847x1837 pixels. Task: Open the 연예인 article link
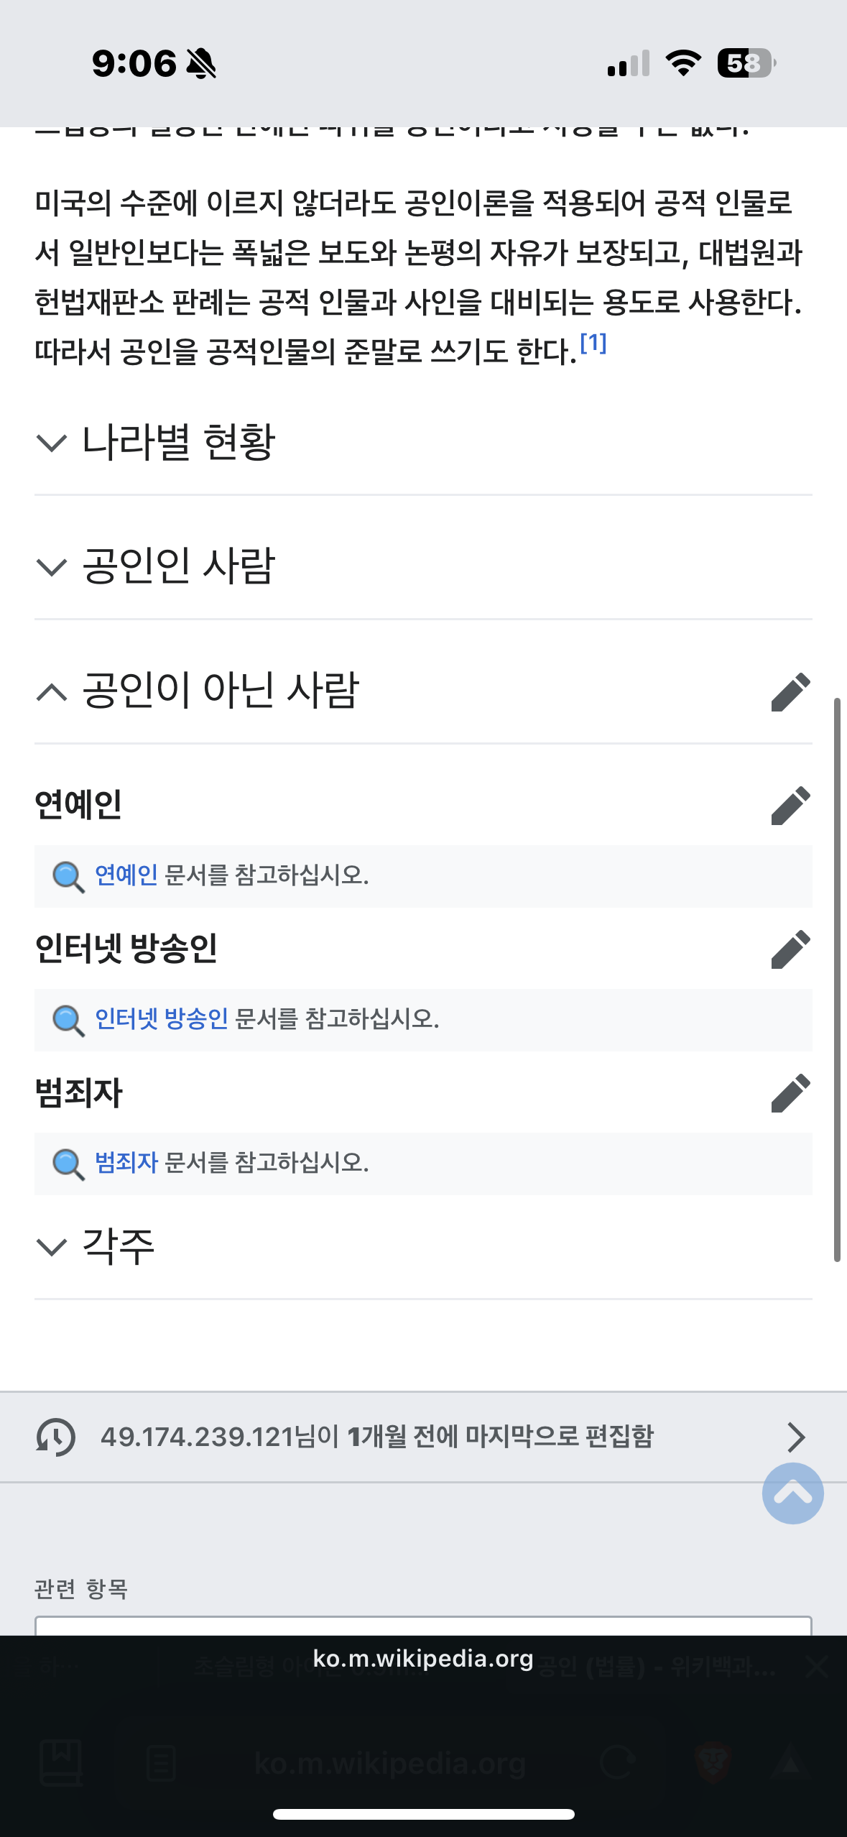click(x=126, y=875)
